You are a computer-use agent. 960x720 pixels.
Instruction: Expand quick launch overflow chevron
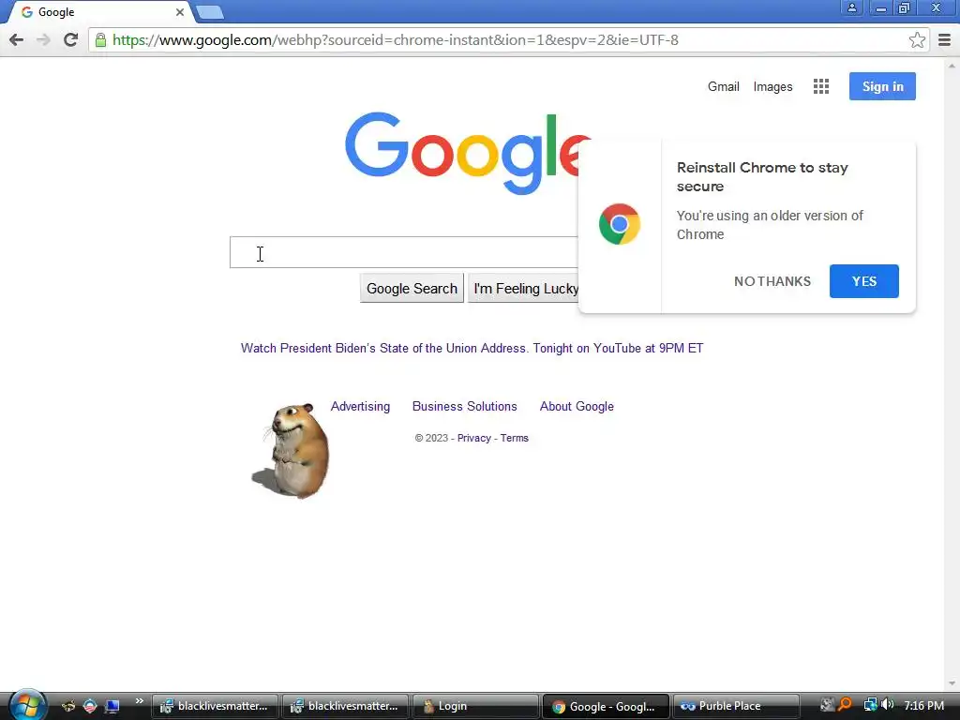click(x=139, y=701)
